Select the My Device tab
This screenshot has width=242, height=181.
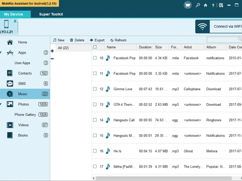[13, 14]
